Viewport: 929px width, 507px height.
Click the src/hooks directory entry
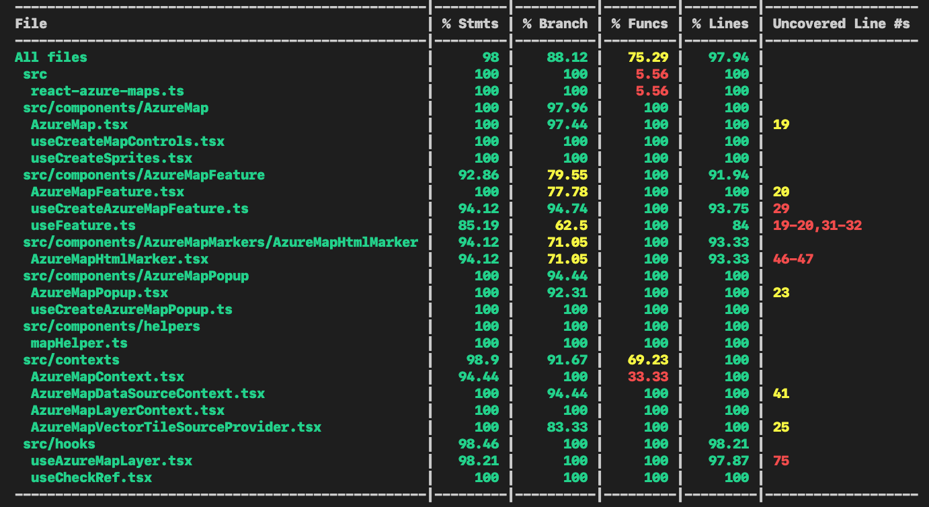point(59,444)
